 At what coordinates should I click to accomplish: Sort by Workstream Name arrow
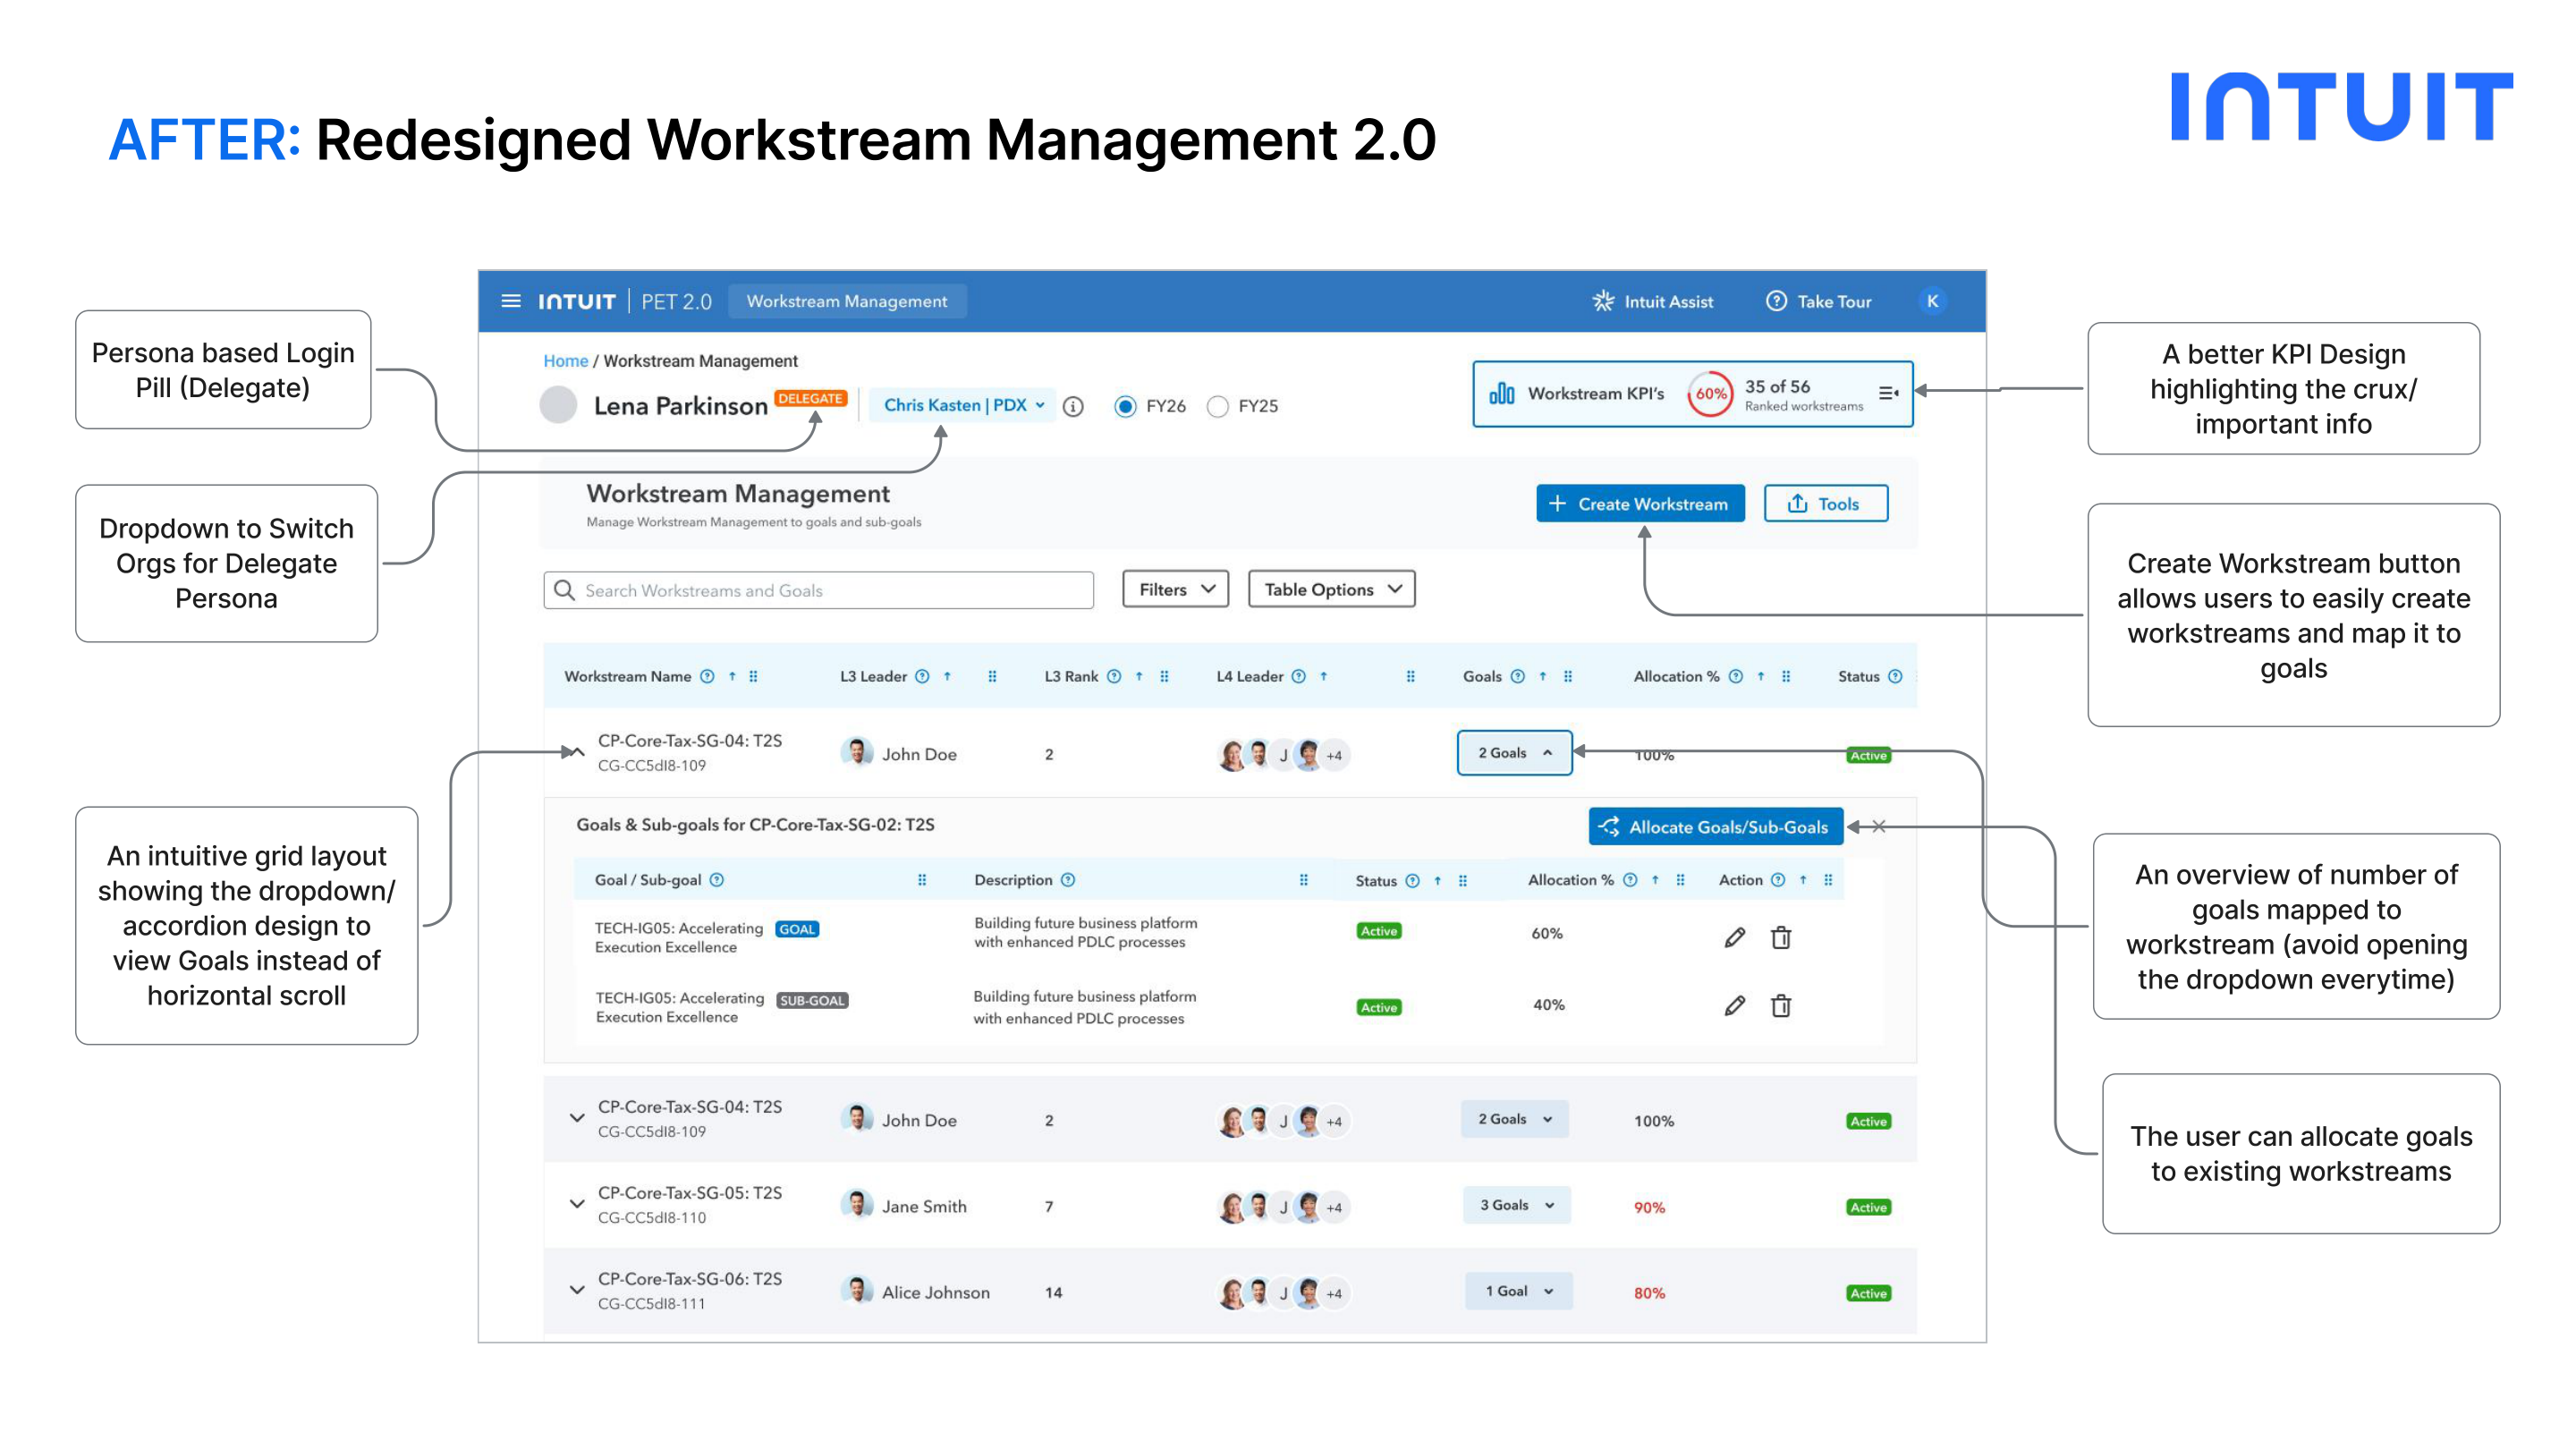(732, 676)
